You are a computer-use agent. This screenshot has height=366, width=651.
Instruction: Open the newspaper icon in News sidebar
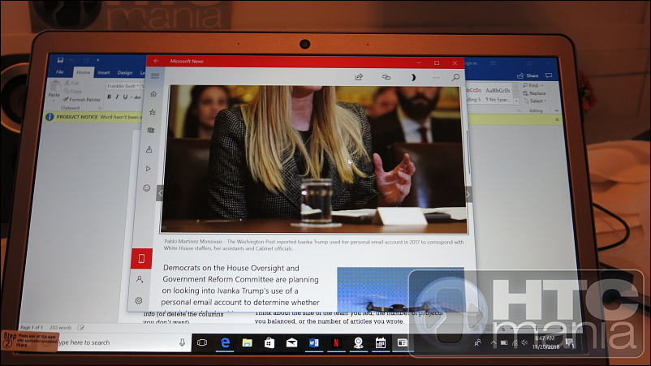[151, 131]
